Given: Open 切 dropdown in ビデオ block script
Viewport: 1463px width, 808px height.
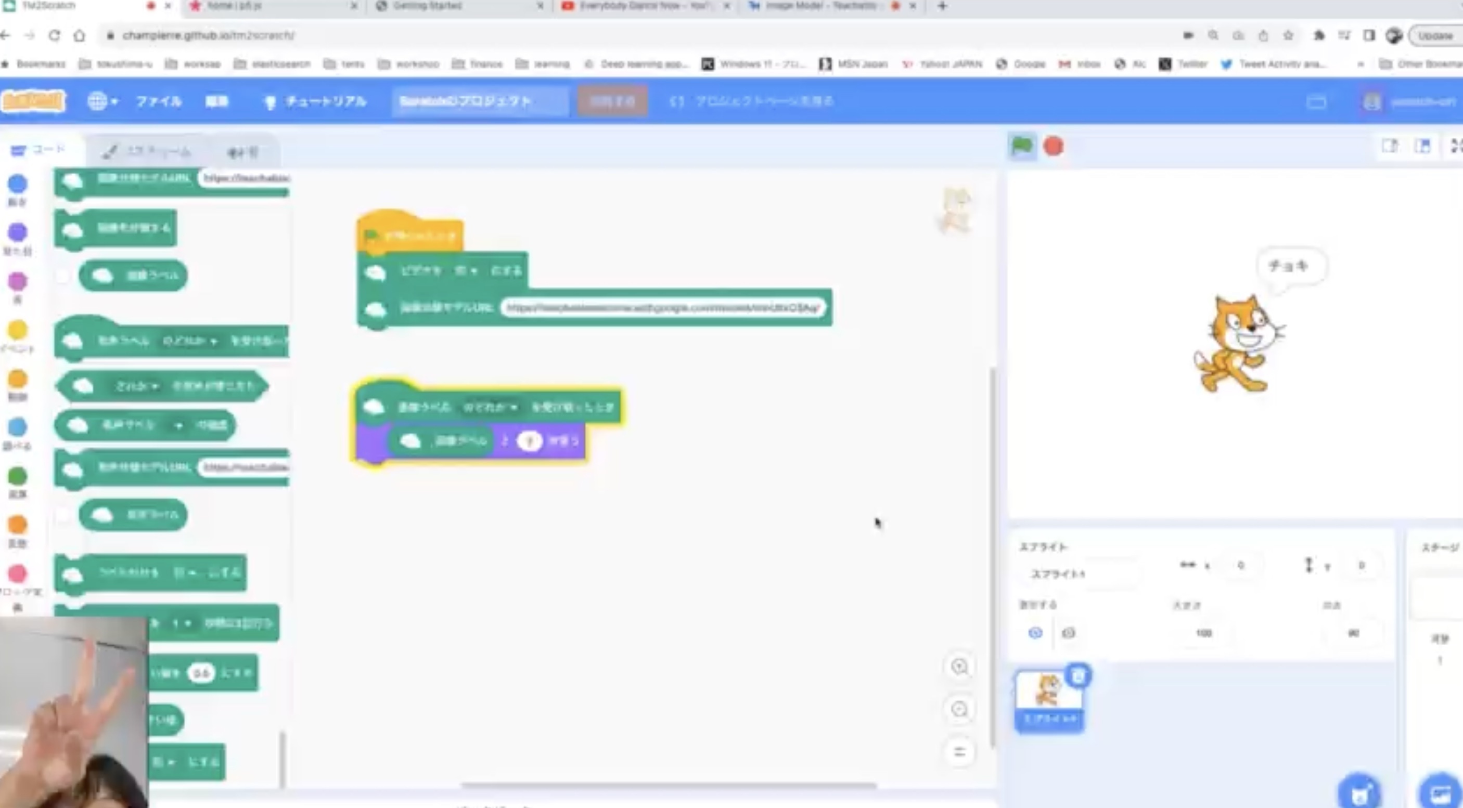Looking at the screenshot, I should coord(466,271).
